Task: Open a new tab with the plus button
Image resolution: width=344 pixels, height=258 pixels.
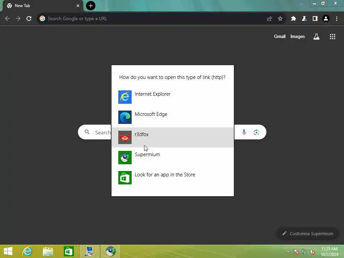Action: pyautogui.click(x=91, y=6)
